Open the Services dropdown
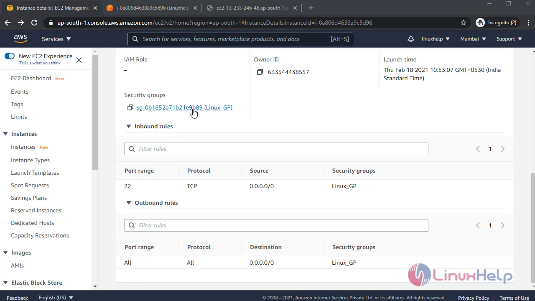Viewport: 535px width, 301px height. tap(56, 39)
